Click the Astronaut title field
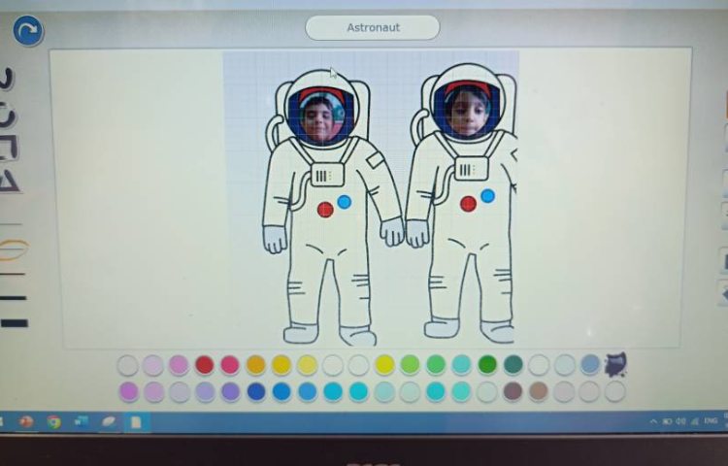728x466 pixels. 372,27
